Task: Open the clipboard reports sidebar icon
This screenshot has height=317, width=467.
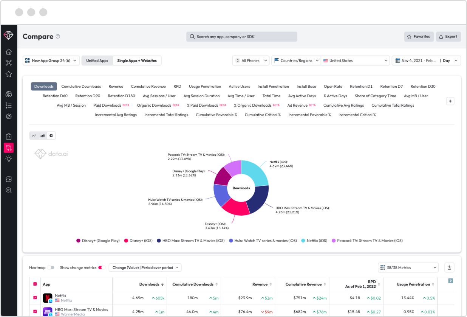Action: click(x=9, y=137)
